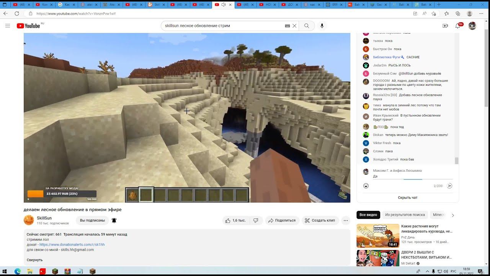This screenshot has width=490, height=276.
Task: Open the Windows notification center icon
Action: [480, 271]
